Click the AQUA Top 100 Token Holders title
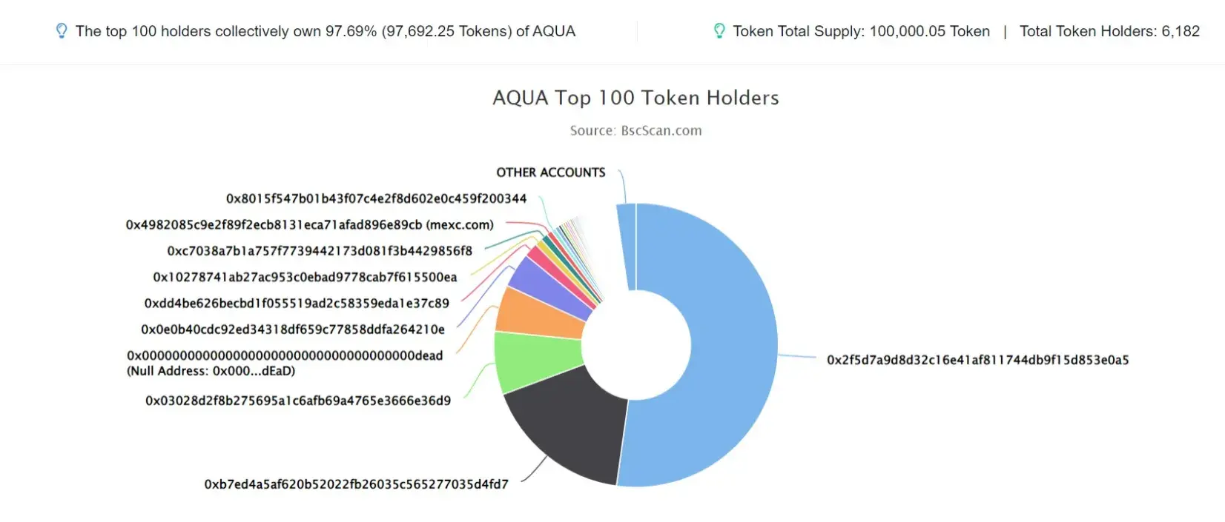 [x=636, y=98]
